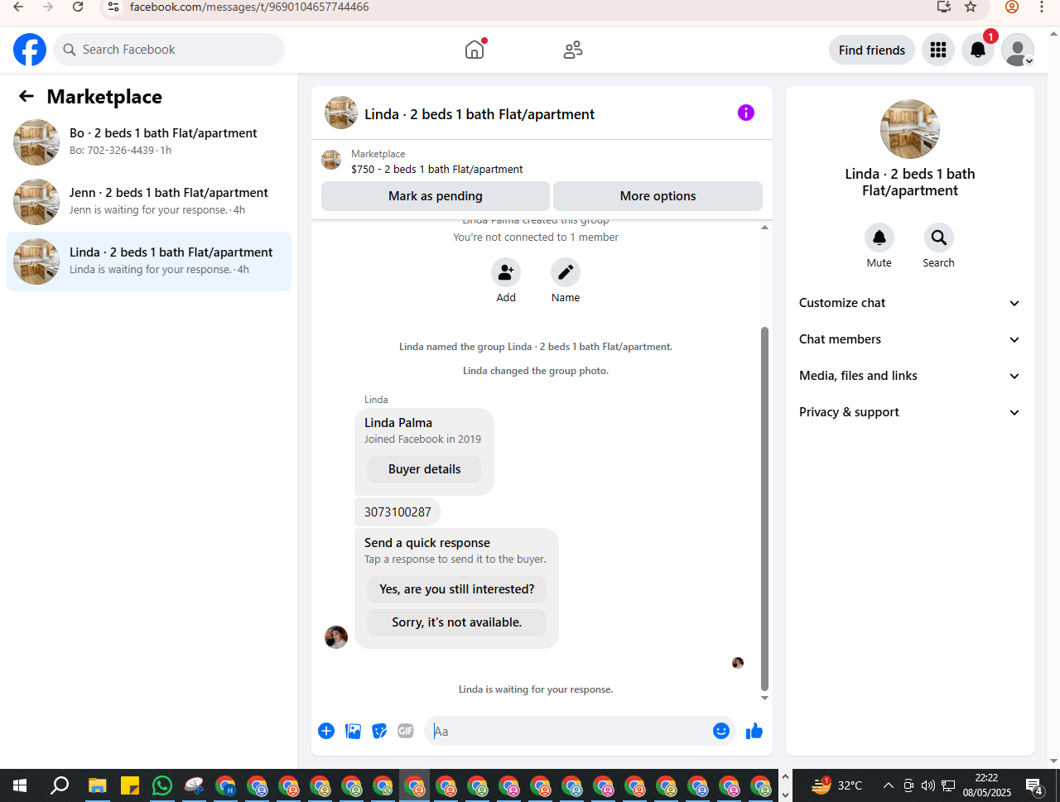
Task: Mute this conversation with the bell
Action: (x=879, y=238)
